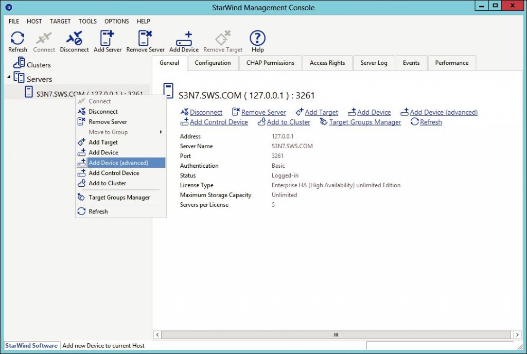Click the Logged-in Status value

[x=285, y=175]
